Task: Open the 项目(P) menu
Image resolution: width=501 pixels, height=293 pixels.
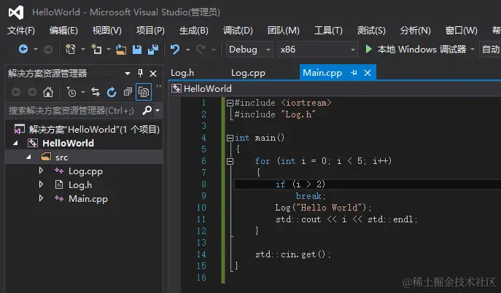Action: pos(150,31)
